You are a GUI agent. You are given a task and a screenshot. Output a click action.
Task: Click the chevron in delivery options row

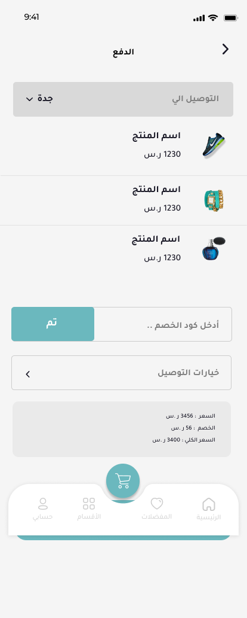(27, 374)
